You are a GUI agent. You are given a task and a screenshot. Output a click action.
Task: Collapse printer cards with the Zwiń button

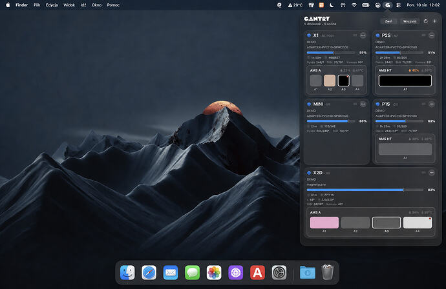(388, 21)
